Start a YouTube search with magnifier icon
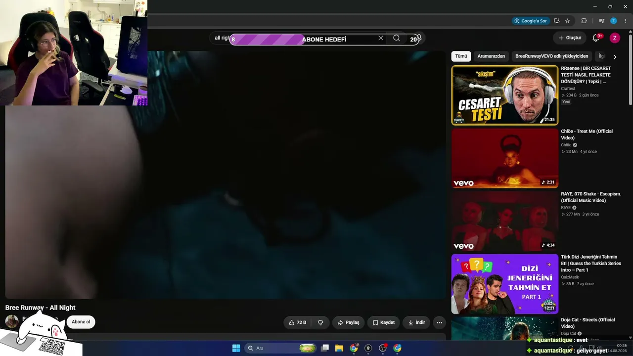The image size is (633, 356). coord(397,38)
